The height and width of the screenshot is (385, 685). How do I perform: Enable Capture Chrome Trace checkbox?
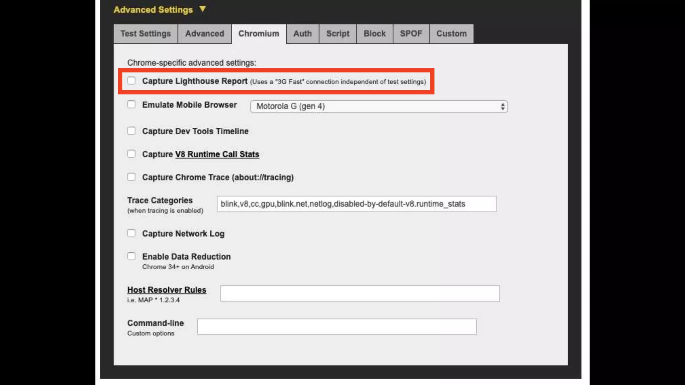tap(131, 177)
